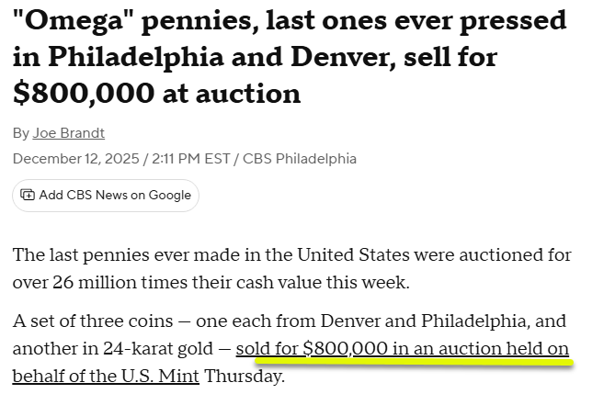Click the word 'Thursday.' ending the paragraph
This screenshot has height=394, width=615.
point(245,376)
